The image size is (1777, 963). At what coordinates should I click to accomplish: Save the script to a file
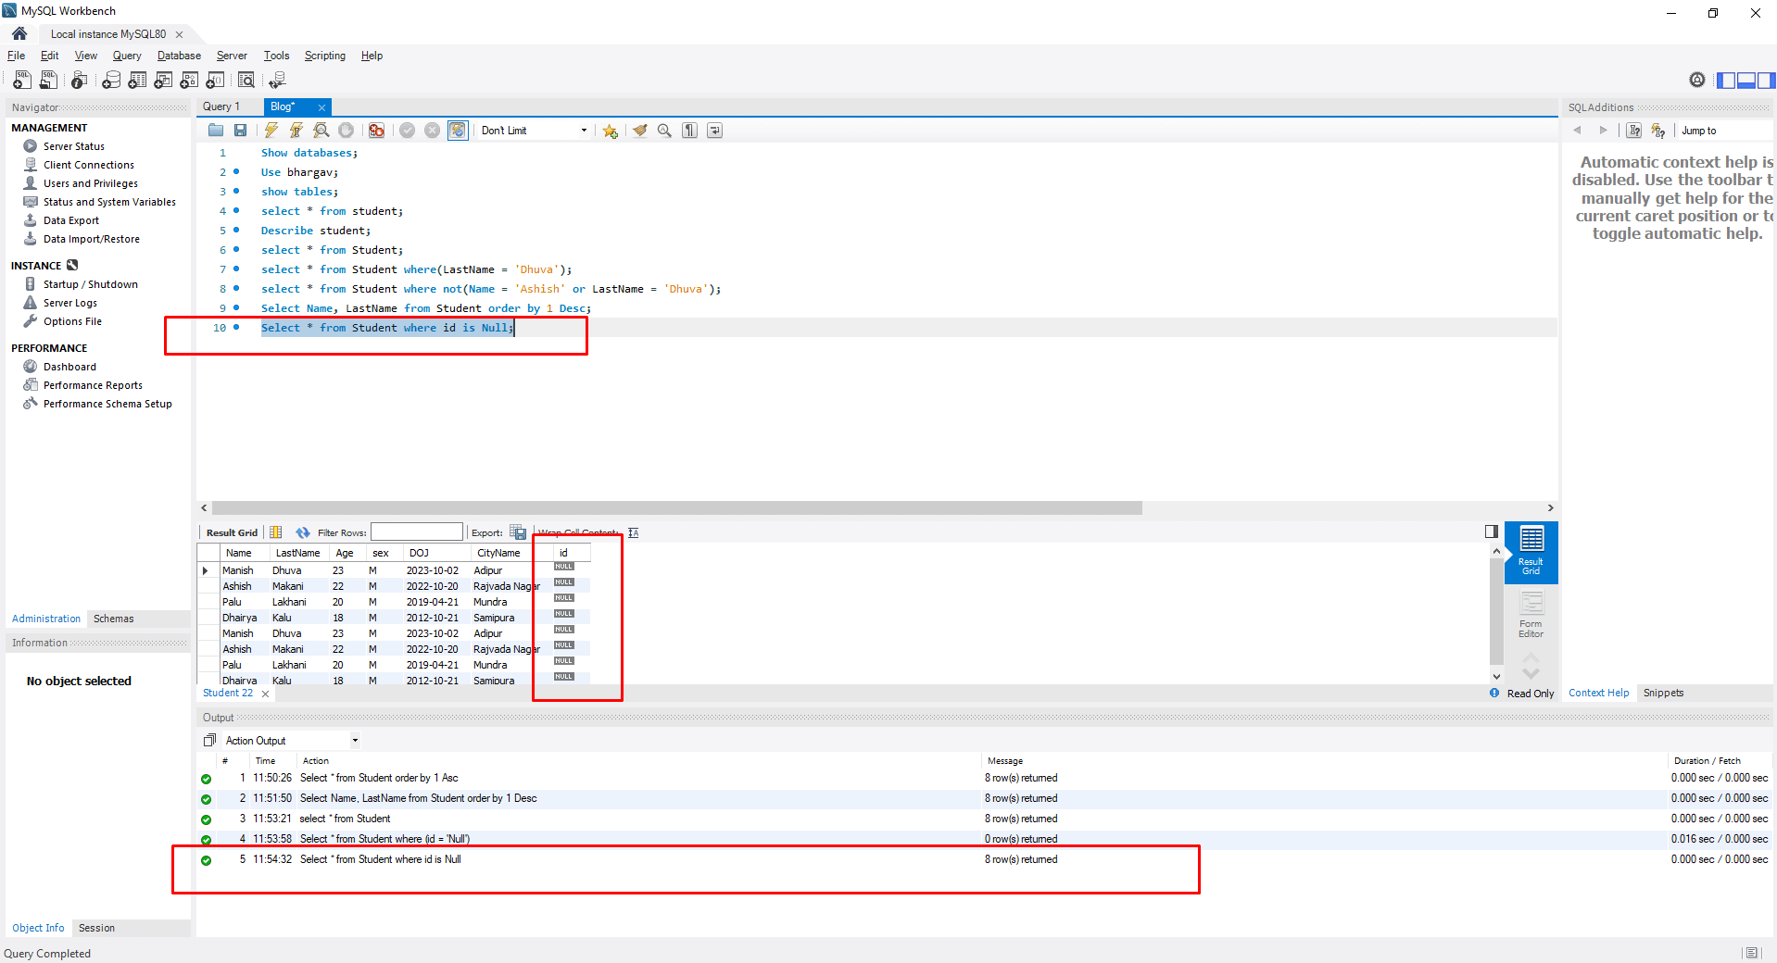(x=240, y=131)
